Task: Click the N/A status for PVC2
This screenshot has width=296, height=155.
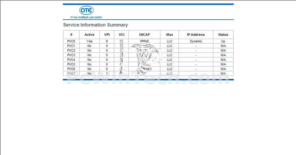Action: click(x=223, y=50)
